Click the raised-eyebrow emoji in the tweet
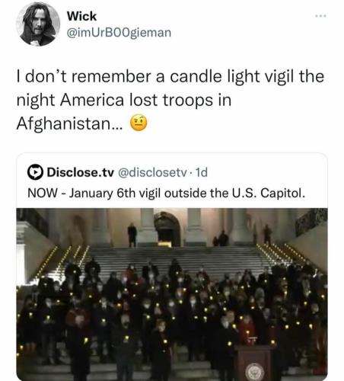This screenshot has width=344, height=381. pyautogui.click(x=139, y=123)
